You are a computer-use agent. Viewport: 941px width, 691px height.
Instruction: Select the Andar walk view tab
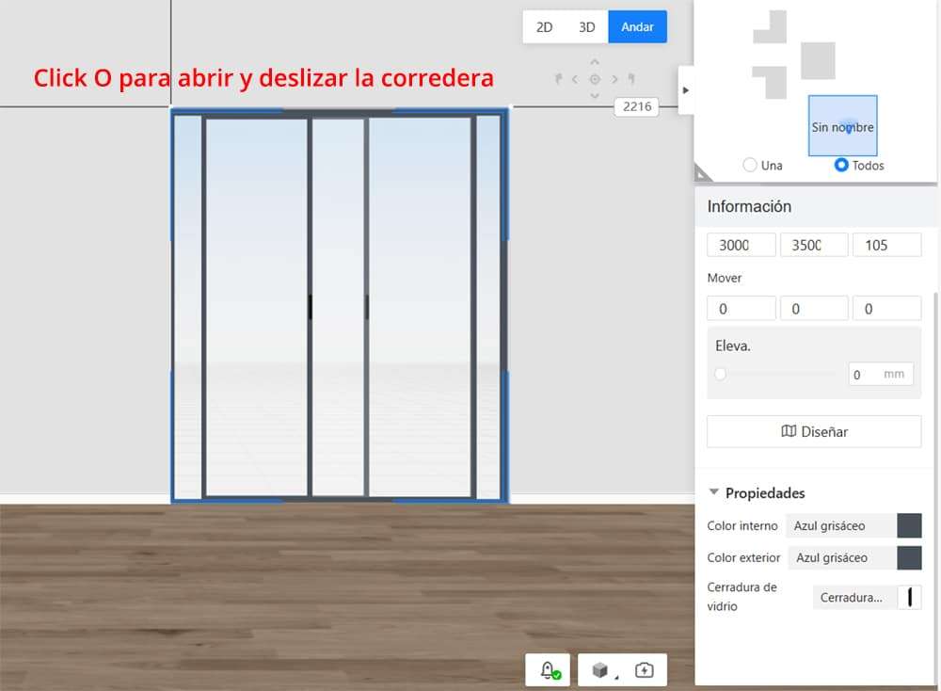637,27
